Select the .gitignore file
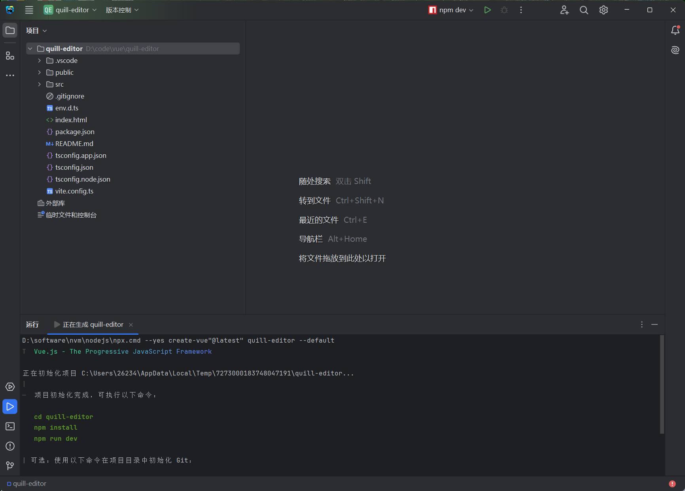This screenshot has height=491, width=685. tap(65, 96)
